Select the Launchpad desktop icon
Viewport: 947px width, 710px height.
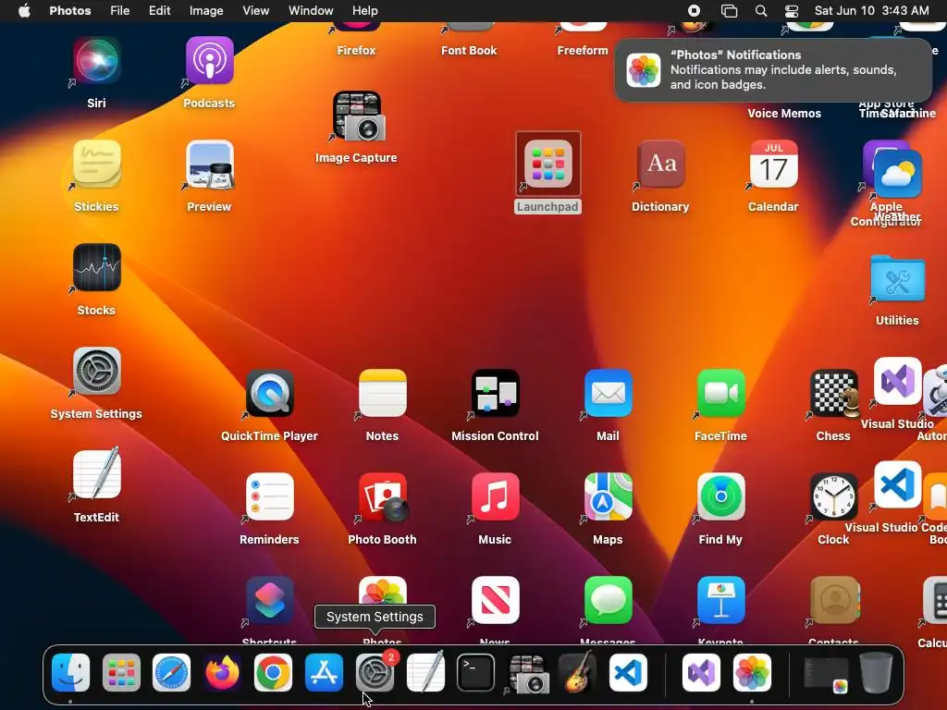pos(547,164)
